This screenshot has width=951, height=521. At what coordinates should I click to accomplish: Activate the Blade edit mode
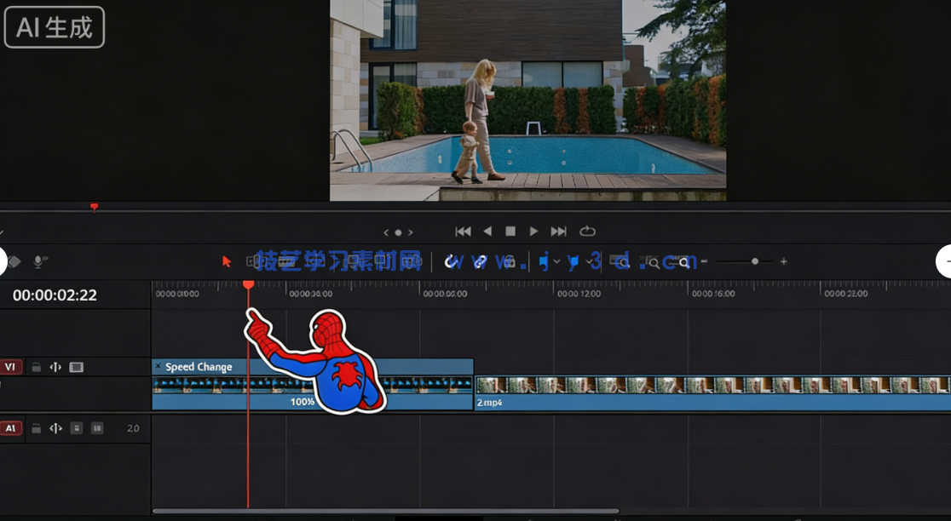pos(317,261)
